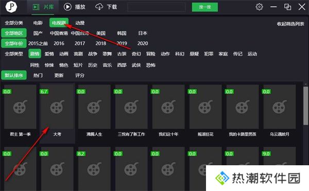The height and width of the screenshot is (191, 309).
Task: Open the 三悦有了新工作 poster thumbnail
Action: coord(131,107)
